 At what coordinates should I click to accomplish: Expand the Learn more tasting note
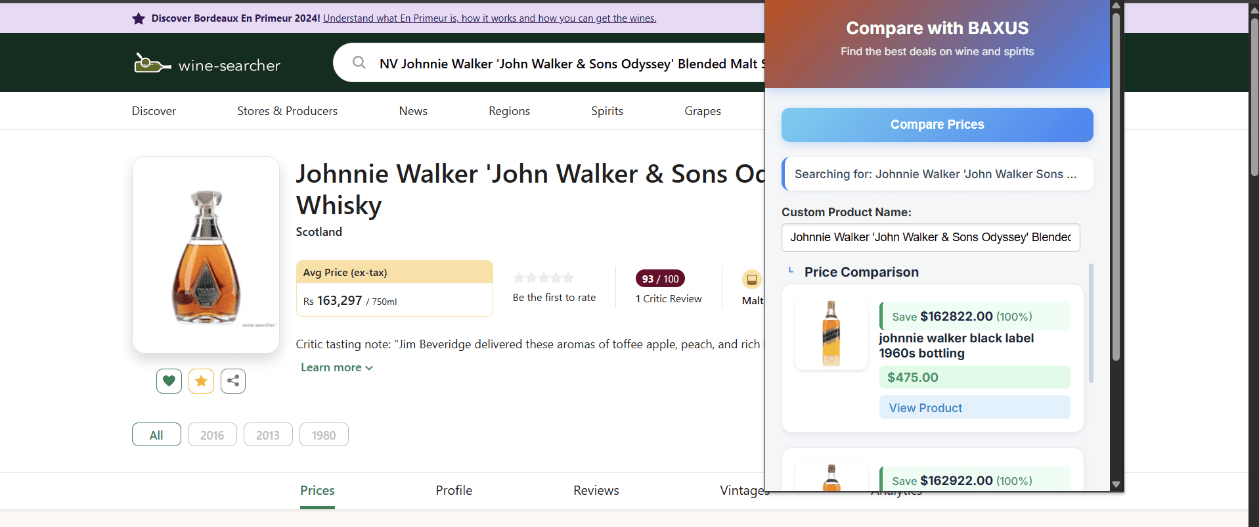point(336,367)
